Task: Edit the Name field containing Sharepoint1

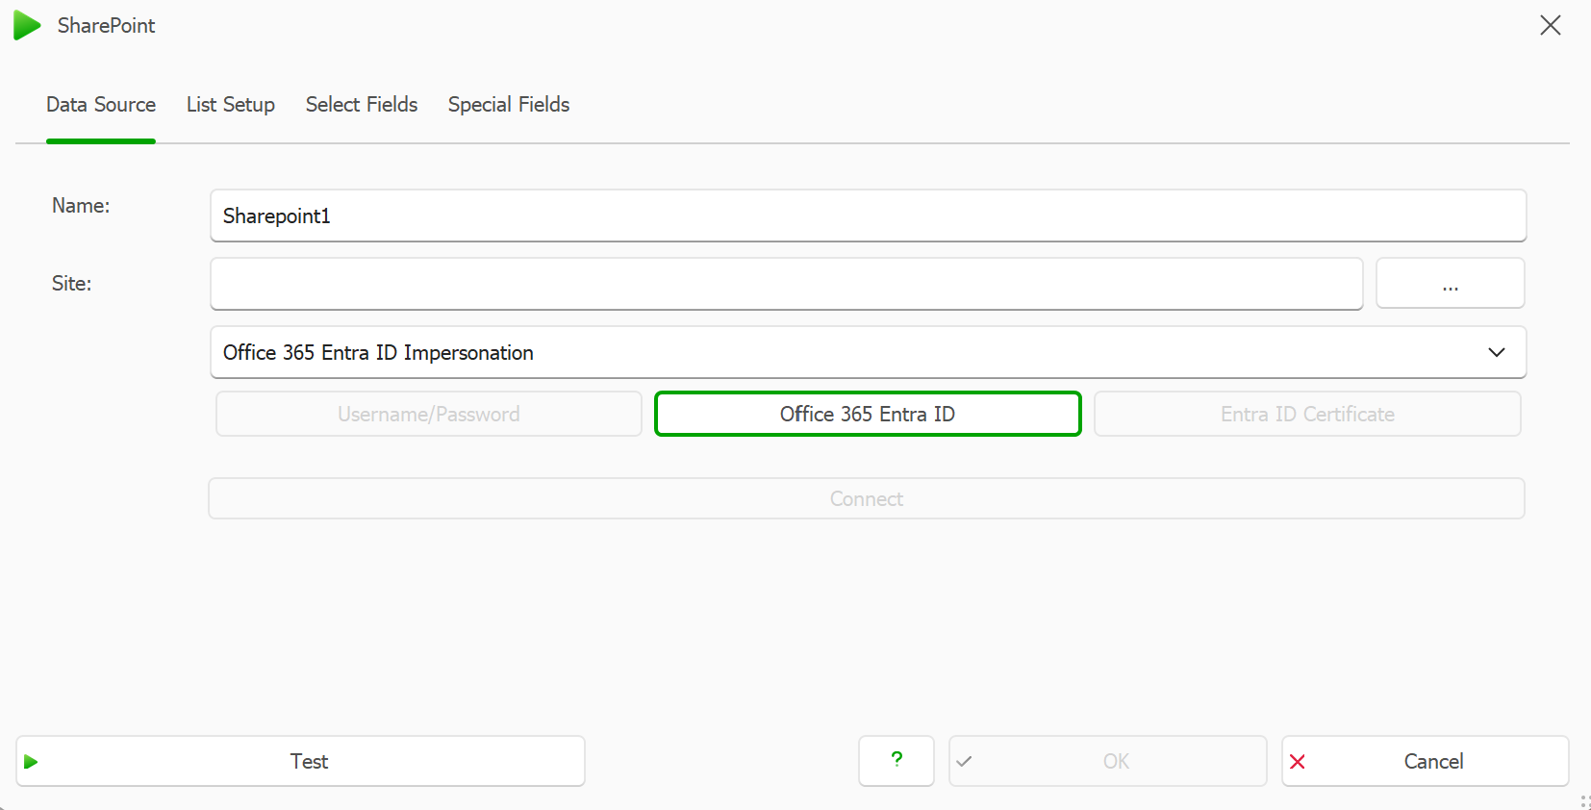Action: 868,215
